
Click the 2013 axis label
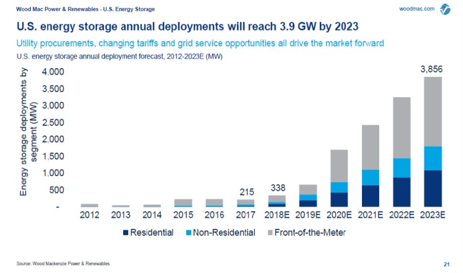point(121,215)
